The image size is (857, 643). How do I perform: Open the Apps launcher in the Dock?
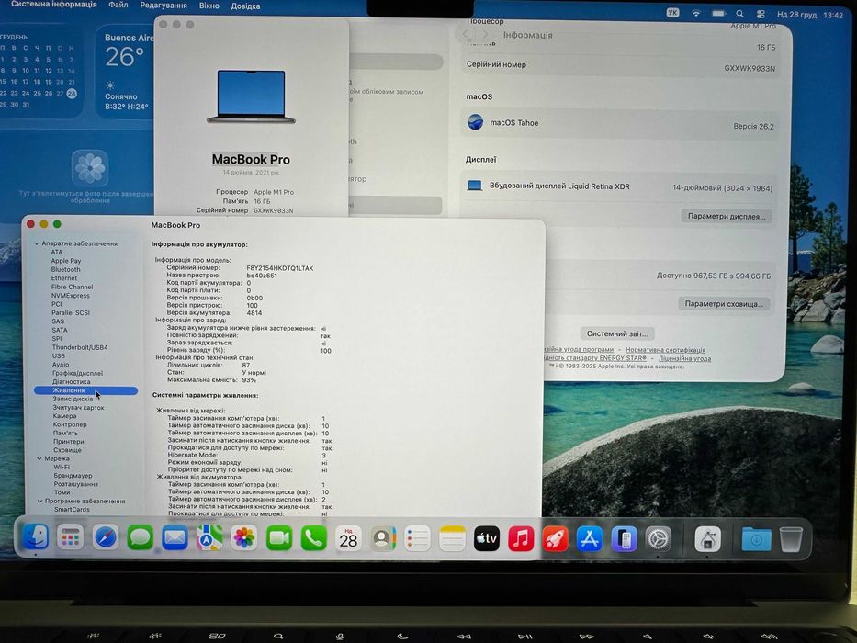[x=71, y=538]
